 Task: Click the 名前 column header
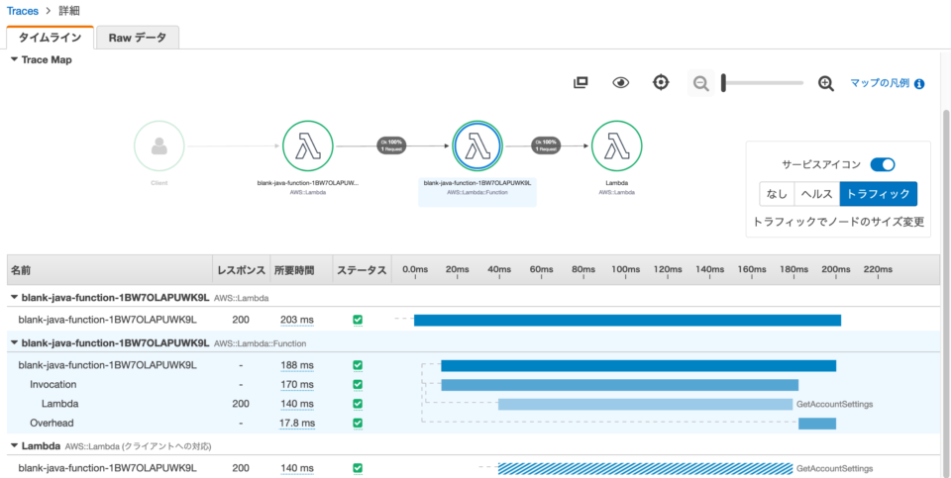point(110,270)
